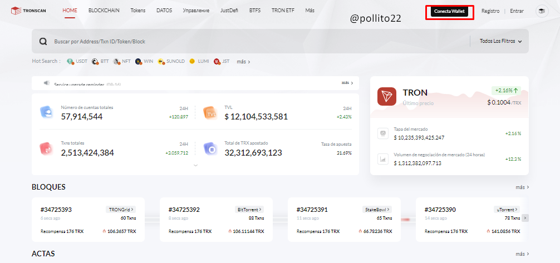Open the BLOCKCHAIN menu

tap(104, 11)
